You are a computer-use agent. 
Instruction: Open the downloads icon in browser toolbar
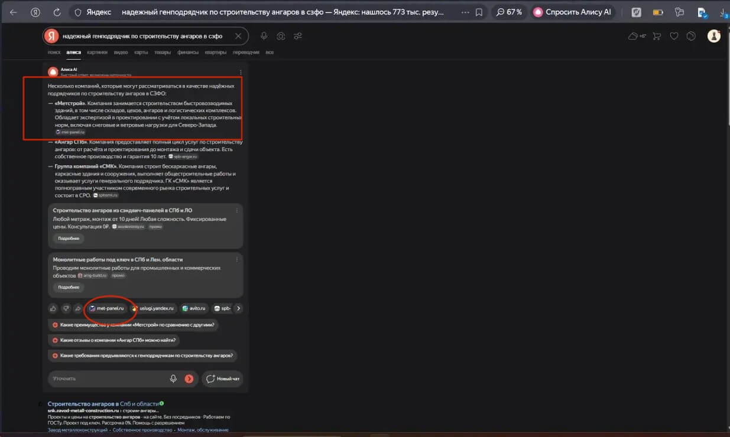click(x=723, y=12)
